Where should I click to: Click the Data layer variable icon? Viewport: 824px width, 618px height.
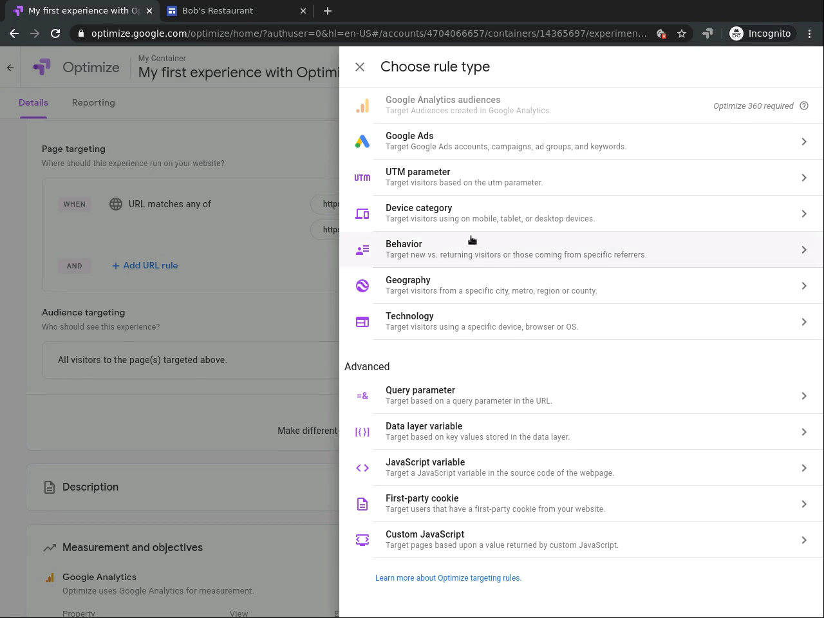[362, 432]
